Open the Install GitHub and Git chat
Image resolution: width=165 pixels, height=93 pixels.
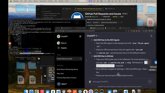[x=69, y=59]
